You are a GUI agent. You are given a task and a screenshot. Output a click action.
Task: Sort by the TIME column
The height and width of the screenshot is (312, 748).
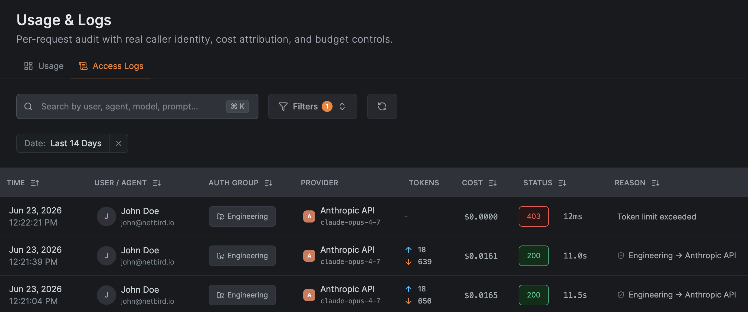[x=23, y=183]
